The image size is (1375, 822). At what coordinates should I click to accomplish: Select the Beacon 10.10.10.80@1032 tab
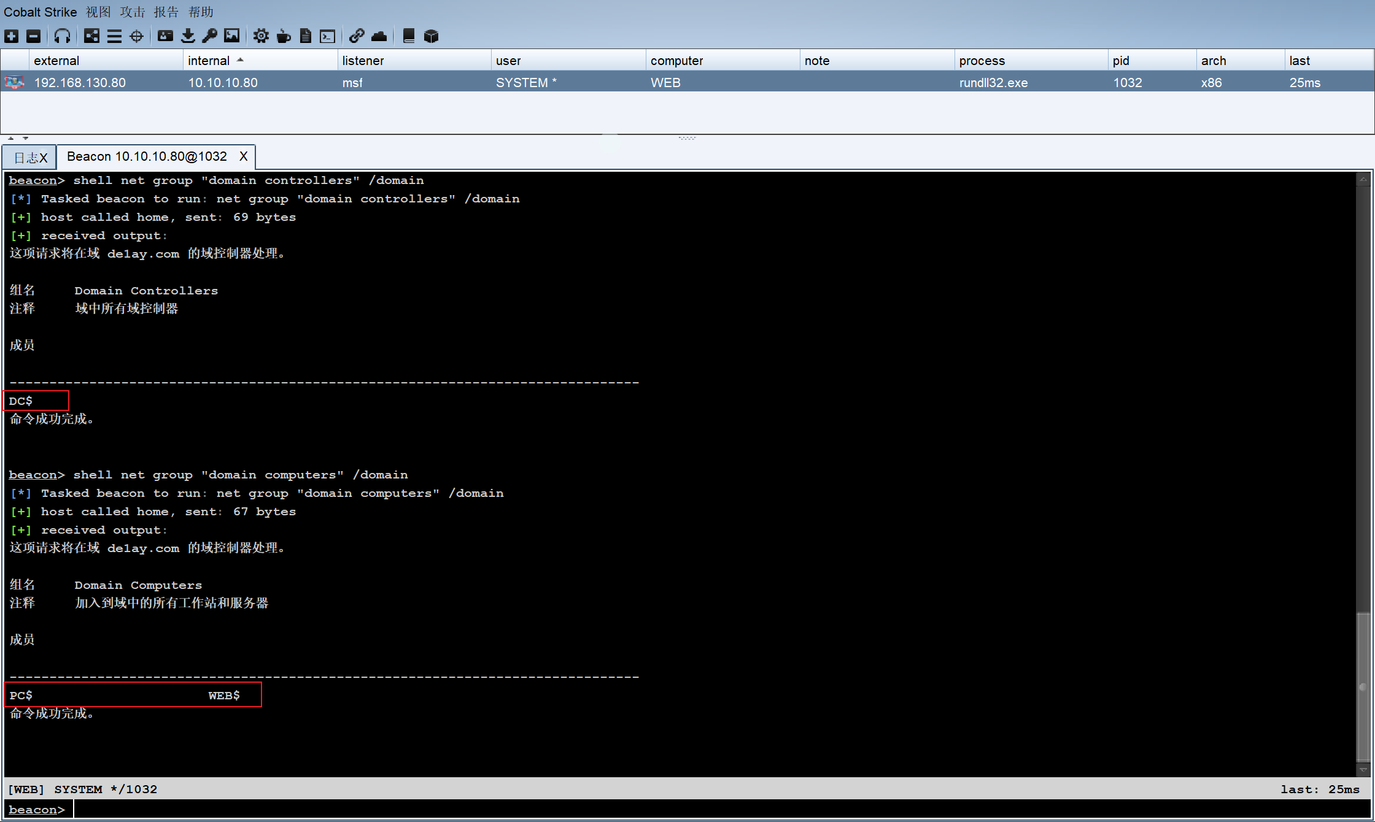(147, 156)
